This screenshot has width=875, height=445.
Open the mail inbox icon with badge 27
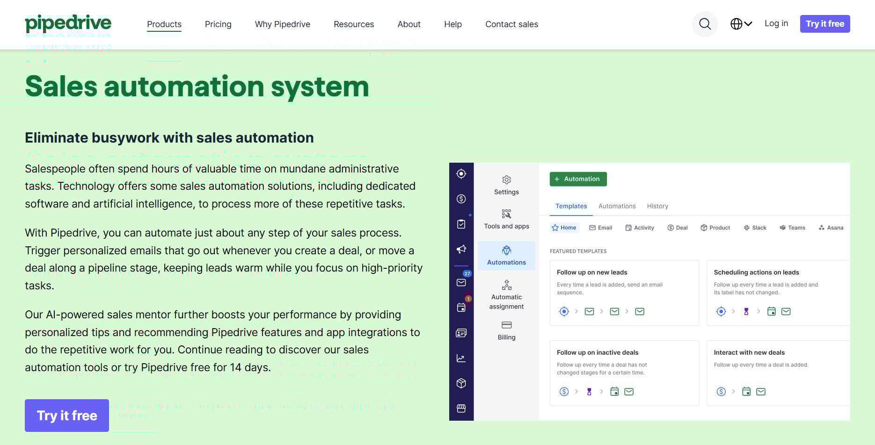[x=461, y=282]
